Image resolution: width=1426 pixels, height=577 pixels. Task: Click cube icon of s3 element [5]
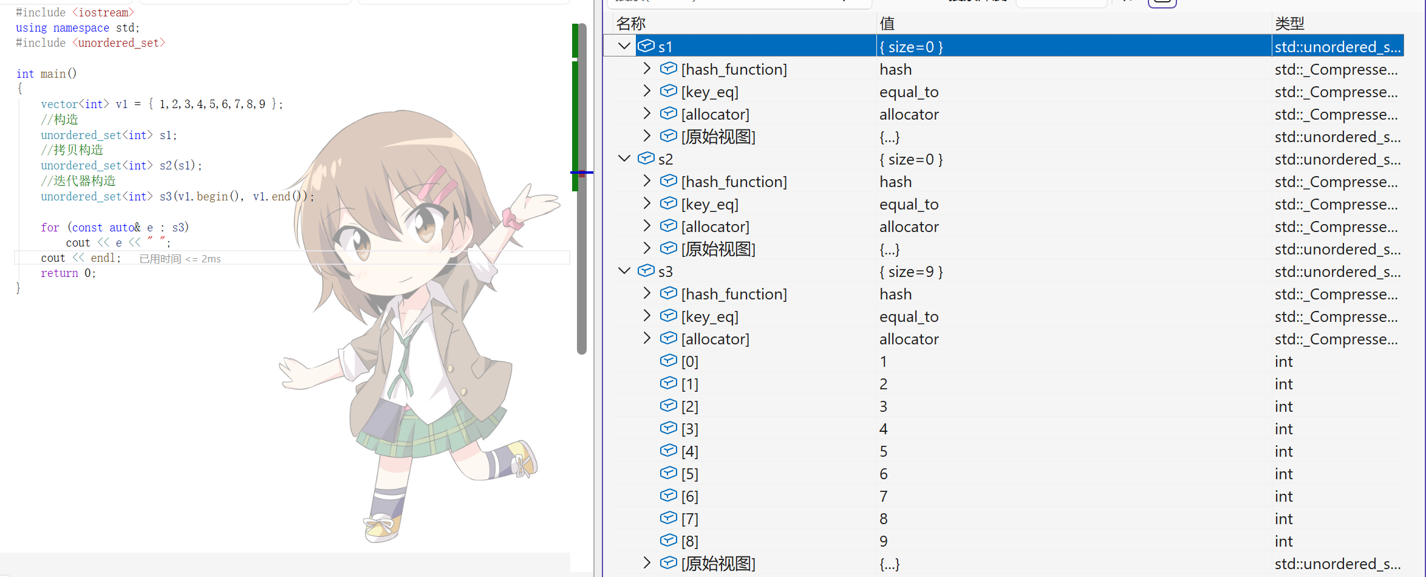pyautogui.click(x=669, y=473)
